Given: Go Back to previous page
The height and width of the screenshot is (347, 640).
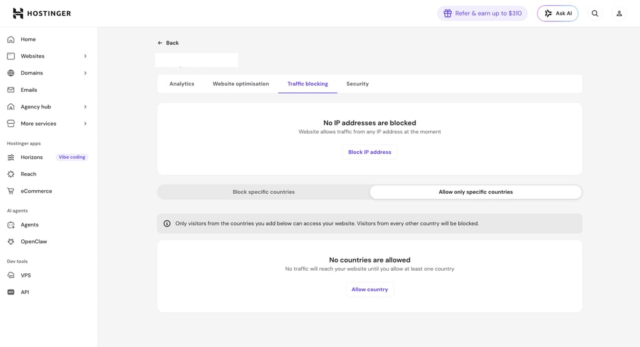Looking at the screenshot, I should (168, 43).
